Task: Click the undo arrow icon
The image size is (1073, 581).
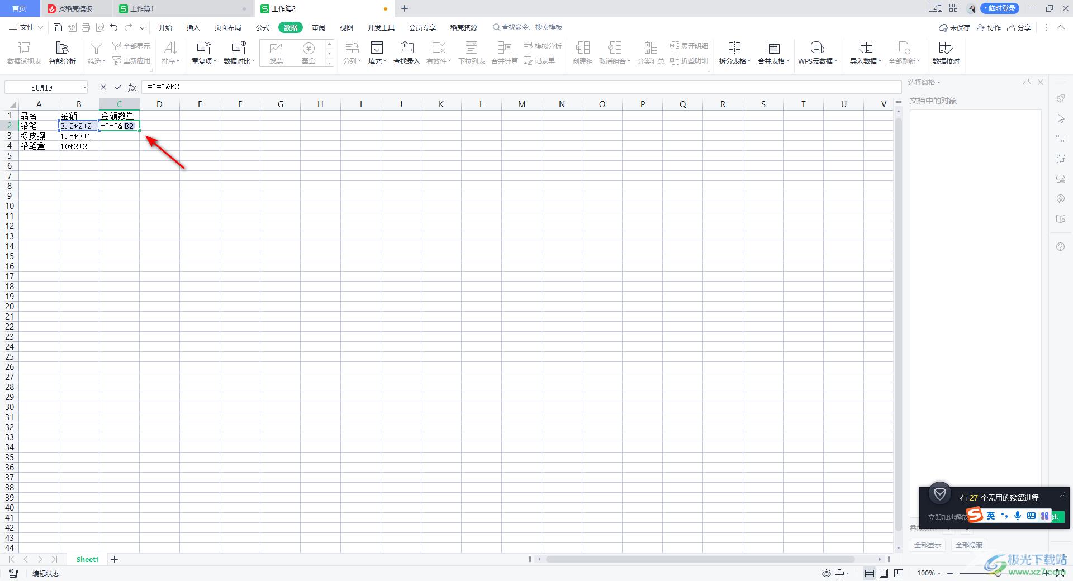Action: coord(114,27)
